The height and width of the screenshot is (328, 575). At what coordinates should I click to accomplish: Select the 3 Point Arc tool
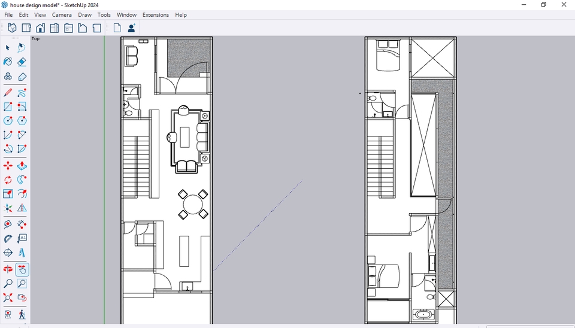coord(8,149)
